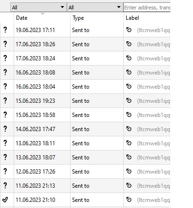This screenshot has width=193, height=208.
Task: Select the 15.06.2023 18:58 Sent to row
Action: 85,115
